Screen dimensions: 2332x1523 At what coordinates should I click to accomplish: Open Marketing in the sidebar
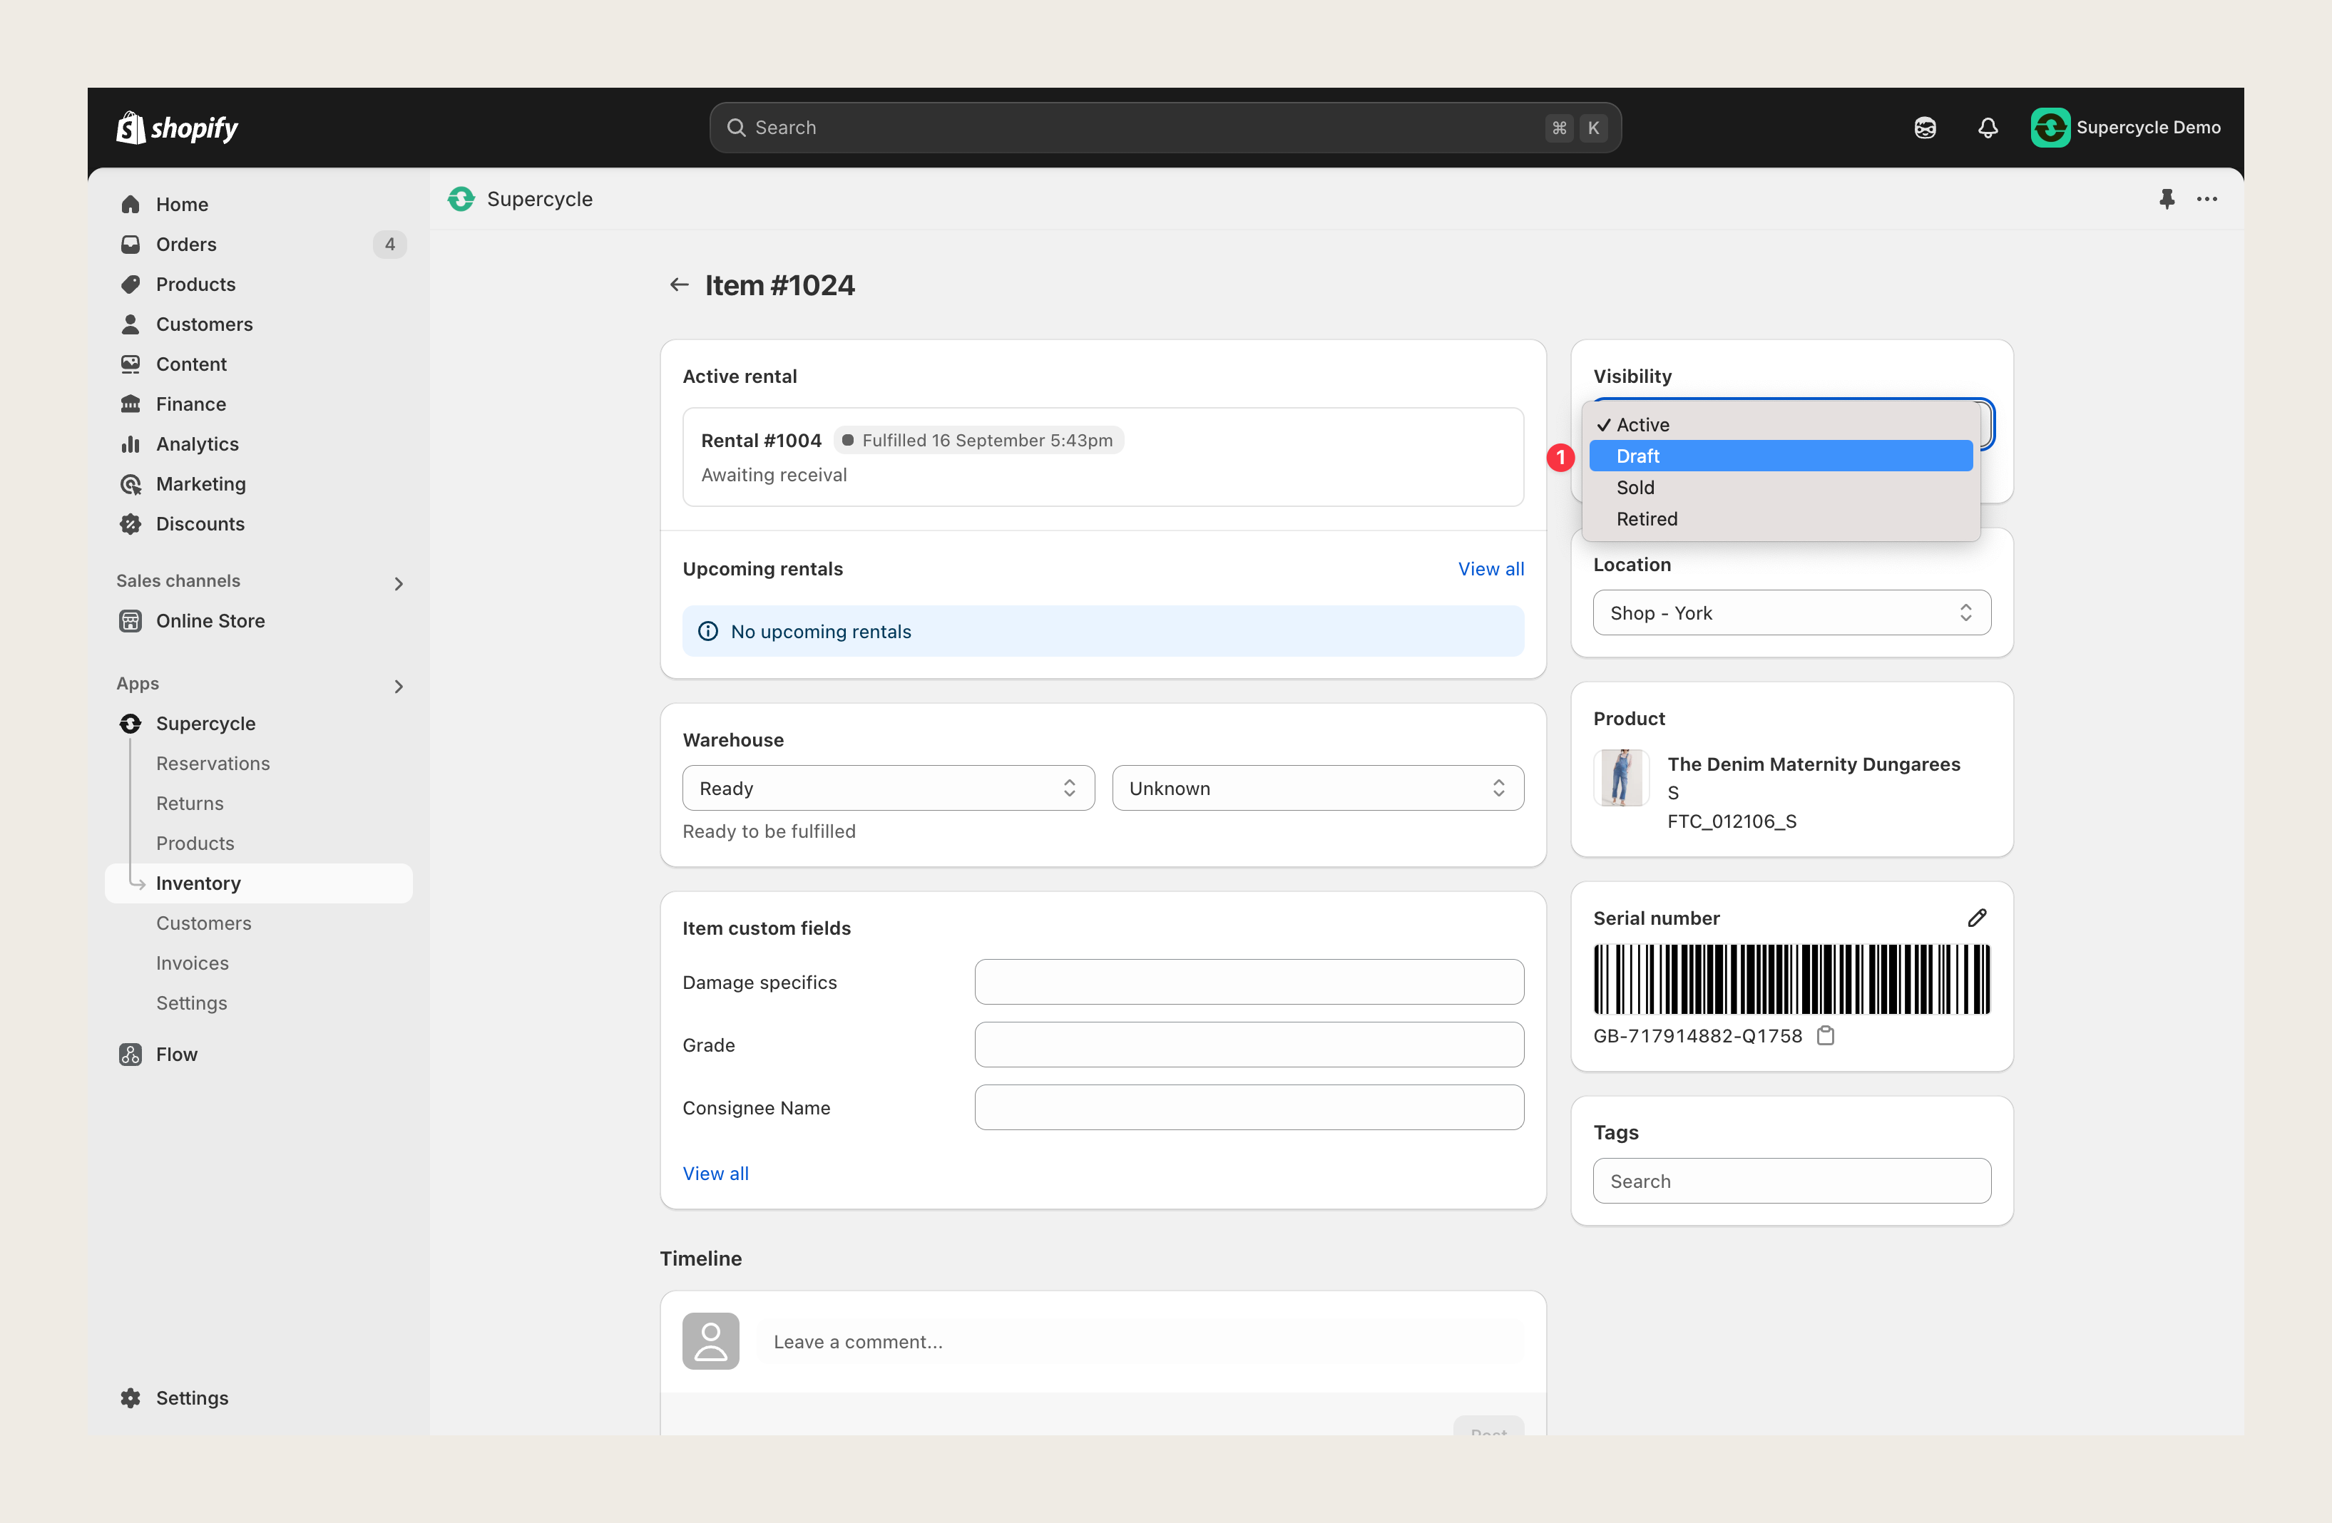tap(201, 484)
